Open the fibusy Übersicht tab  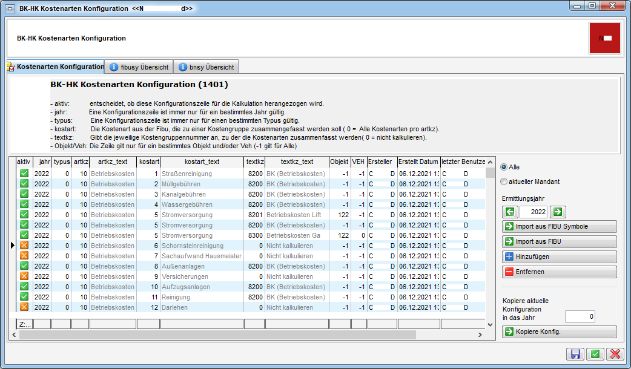[139, 67]
